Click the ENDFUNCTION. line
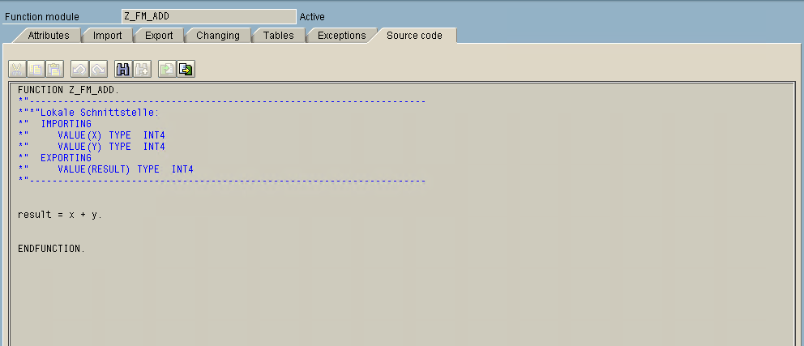804x346 pixels. click(x=51, y=249)
